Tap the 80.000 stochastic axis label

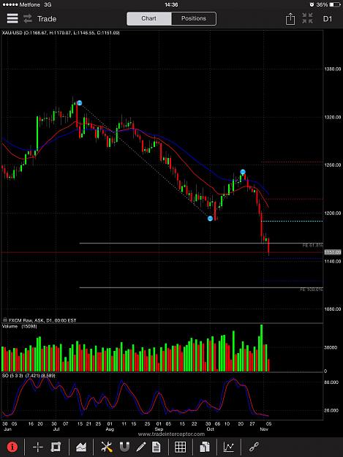click(331, 382)
